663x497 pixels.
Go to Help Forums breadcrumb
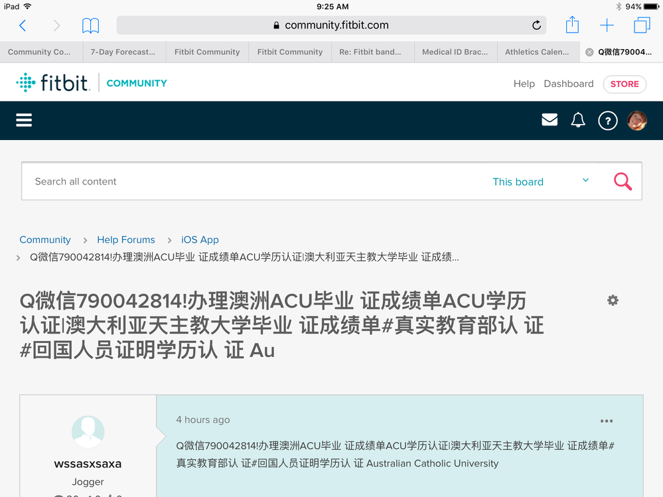(126, 240)
